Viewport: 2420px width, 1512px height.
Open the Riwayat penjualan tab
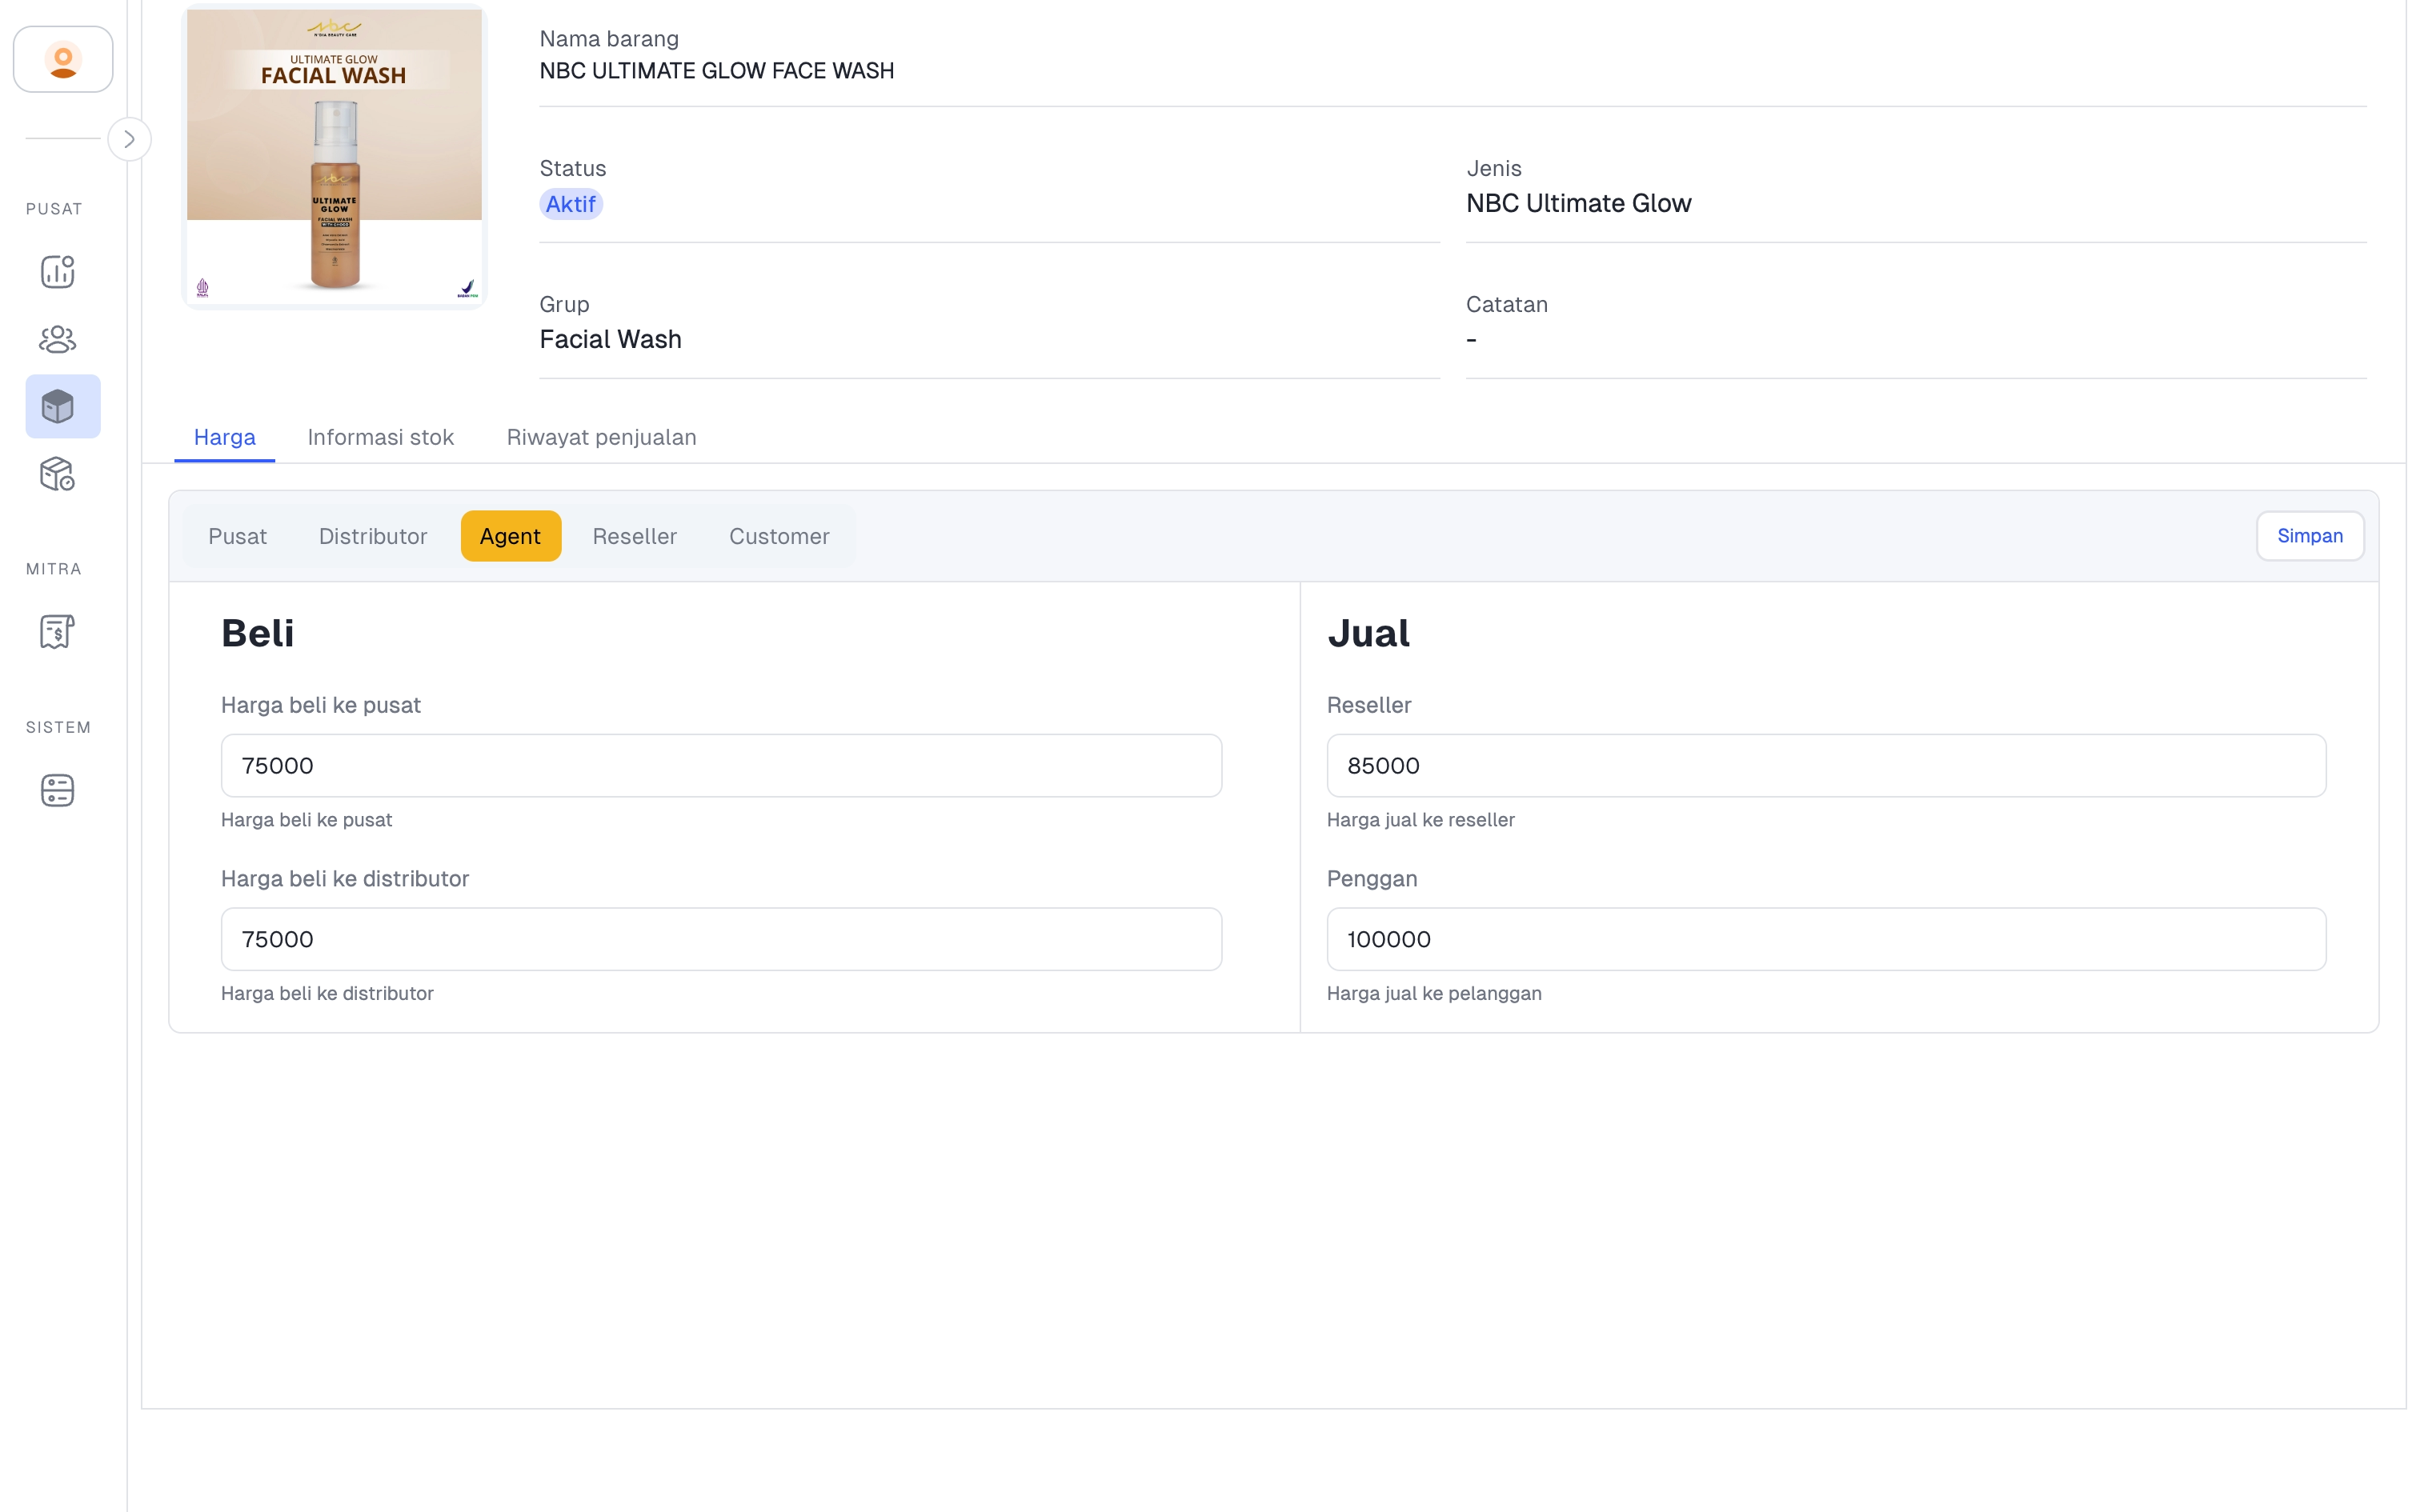601,437
